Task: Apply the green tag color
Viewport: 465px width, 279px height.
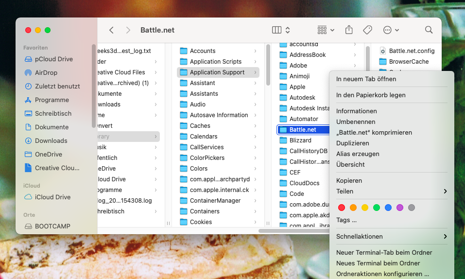Action: (377, 208)
